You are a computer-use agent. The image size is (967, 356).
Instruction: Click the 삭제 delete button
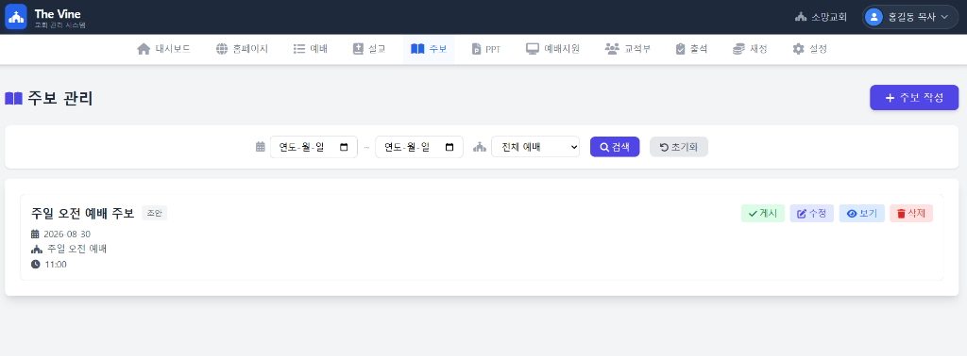click(x=911, y=214)
